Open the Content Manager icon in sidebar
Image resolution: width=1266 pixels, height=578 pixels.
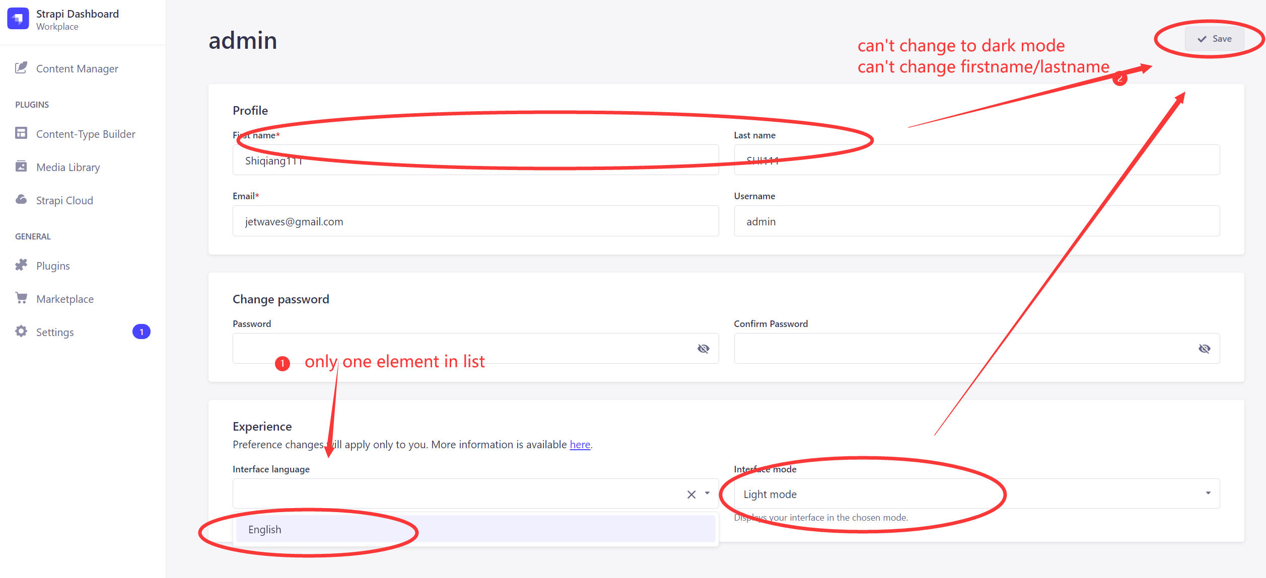[21, 68]
